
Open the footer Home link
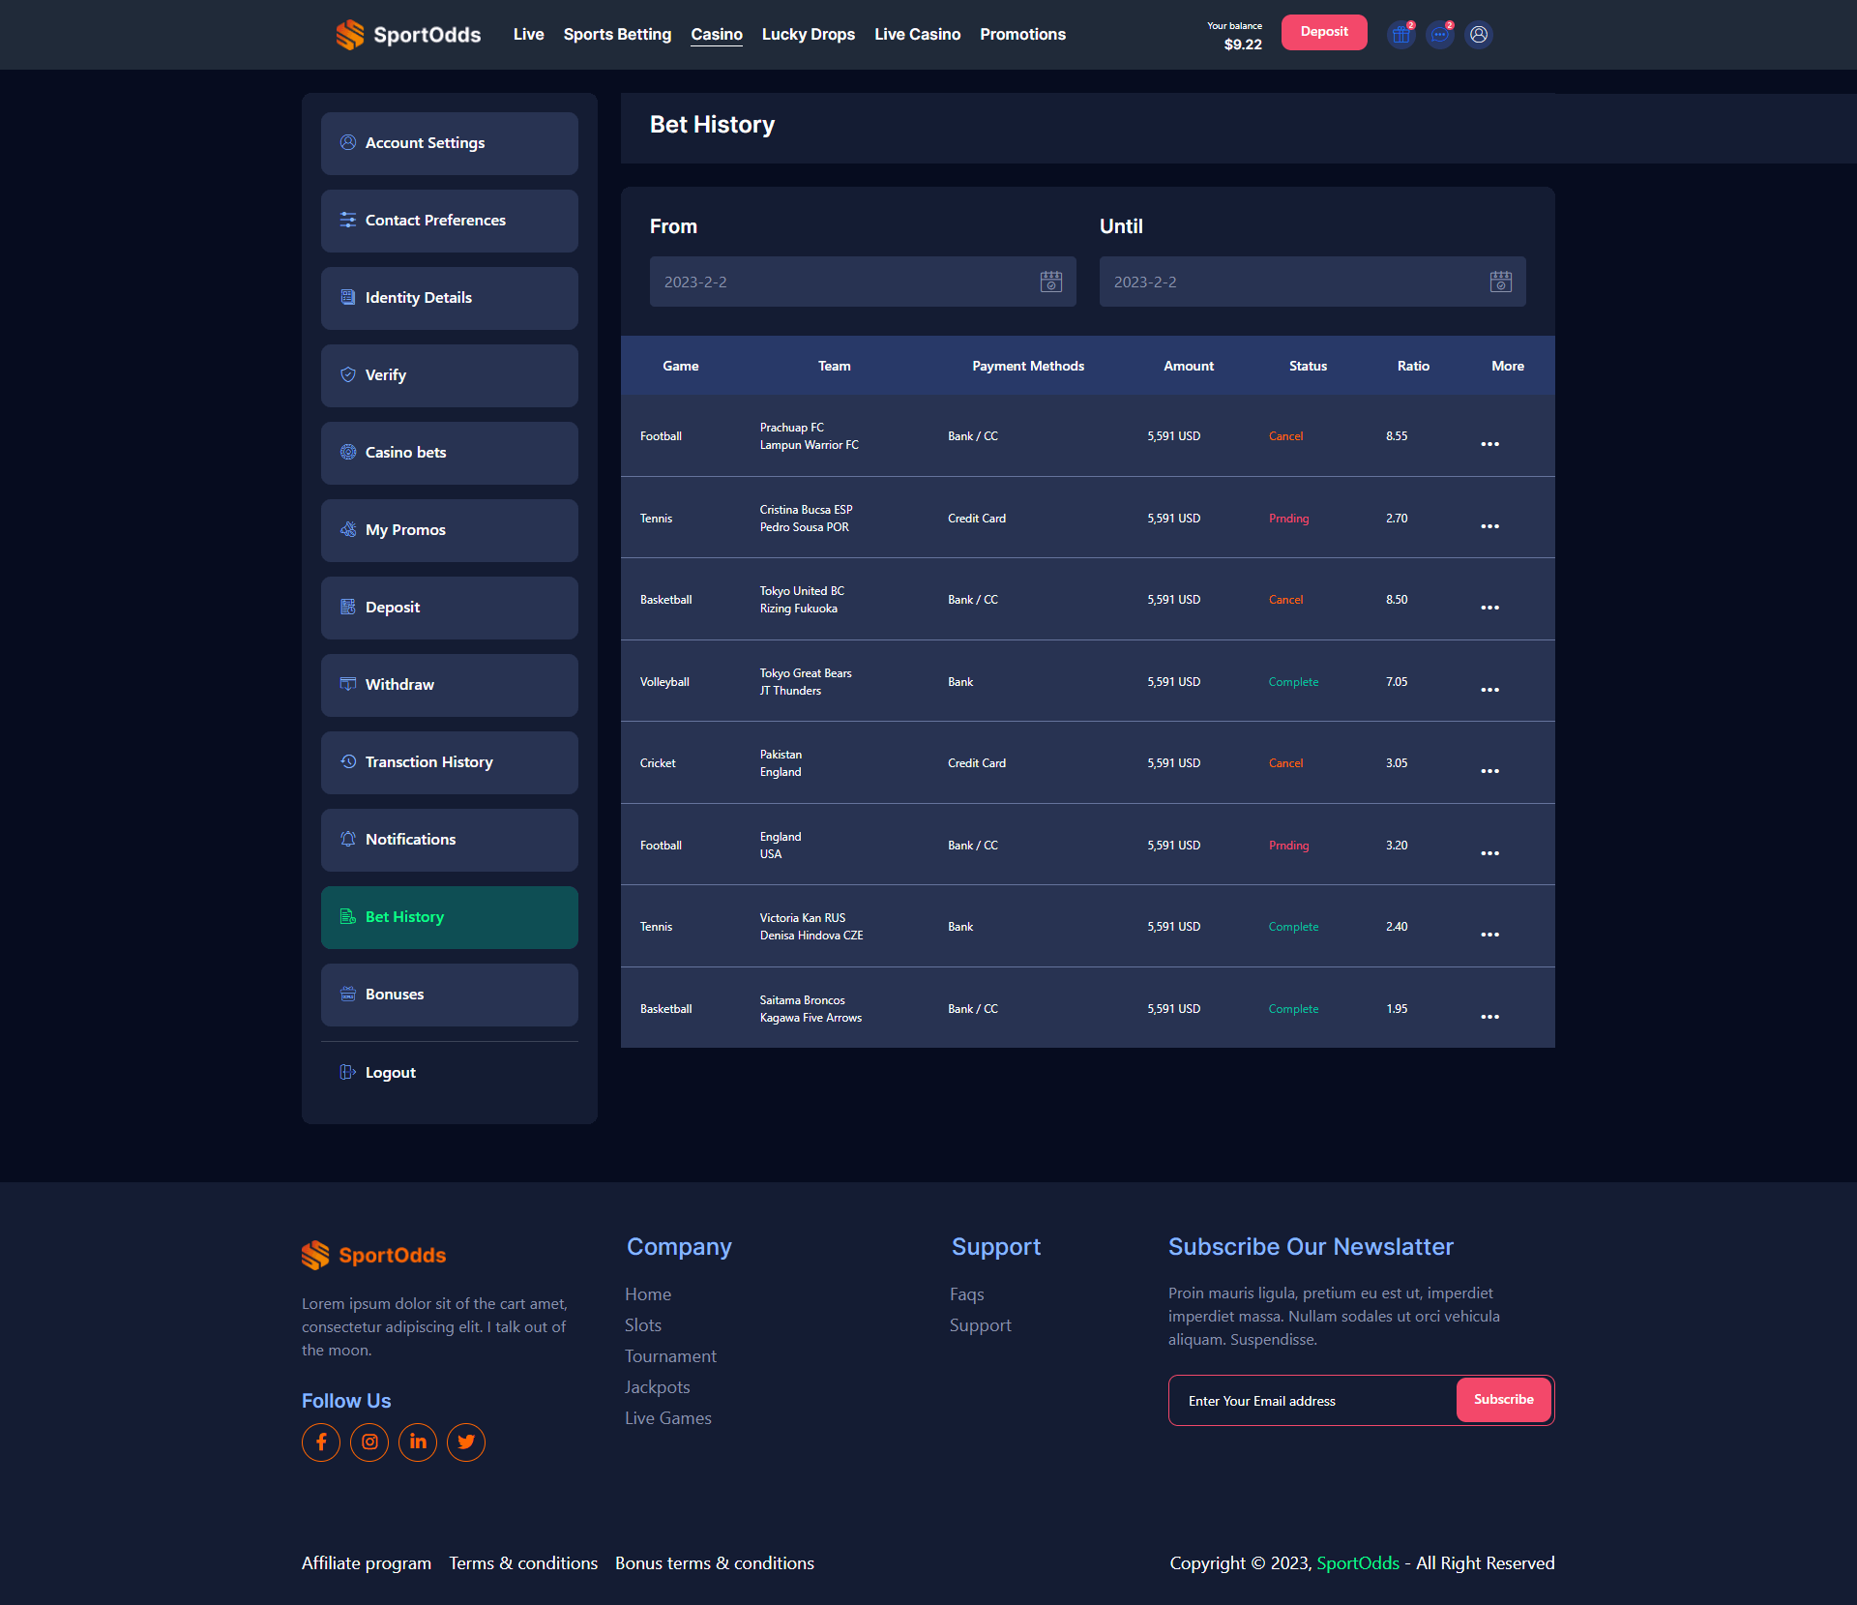648,1294
